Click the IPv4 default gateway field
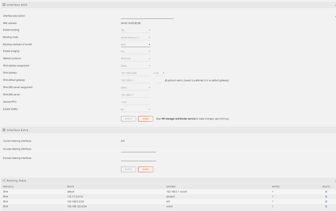The width and height of the screenshot is (336, 211). coord(135,80)
